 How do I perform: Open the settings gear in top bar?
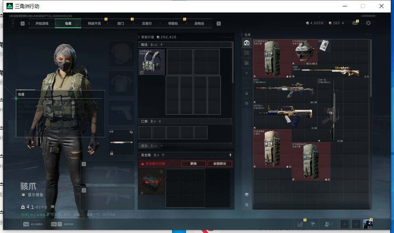coord(369,23)
